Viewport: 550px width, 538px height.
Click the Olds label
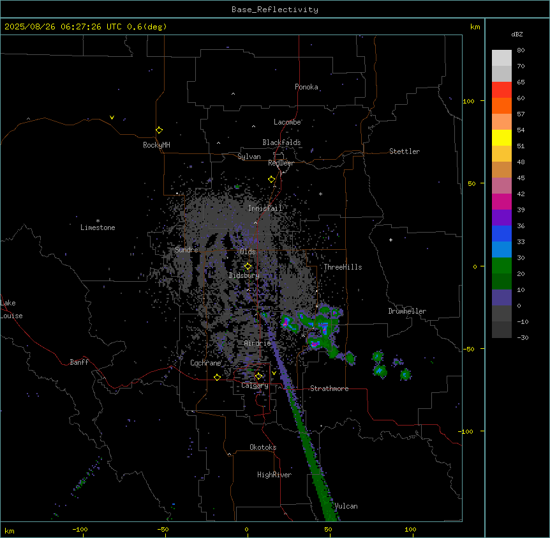[248, 252]
